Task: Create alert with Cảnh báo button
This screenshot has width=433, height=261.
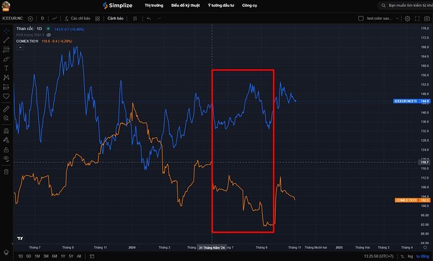Action: click(115, 18)
